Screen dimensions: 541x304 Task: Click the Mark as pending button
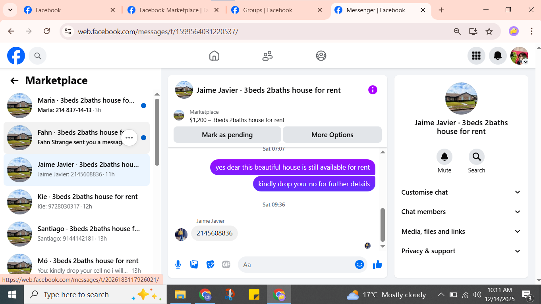(227, 135)
